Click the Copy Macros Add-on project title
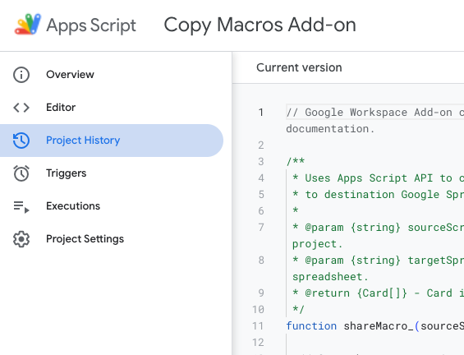 point(260,25)
